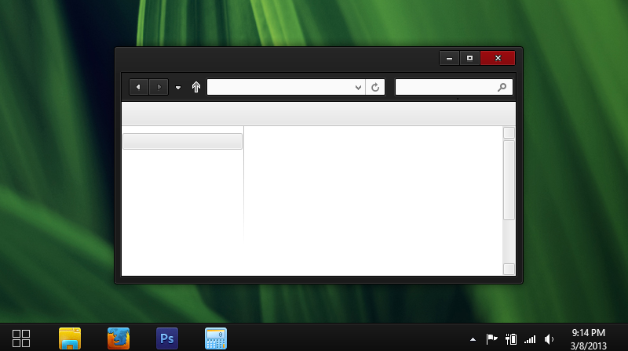Screen dimensions: 628x351
Task: Click the magnifying glass search icon
Action: [502, 87]
